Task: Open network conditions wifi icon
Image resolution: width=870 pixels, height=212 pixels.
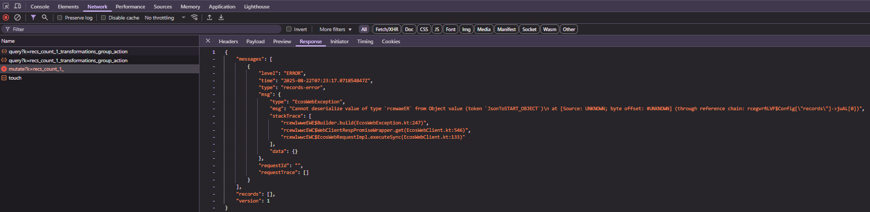Action: point(195,17)
